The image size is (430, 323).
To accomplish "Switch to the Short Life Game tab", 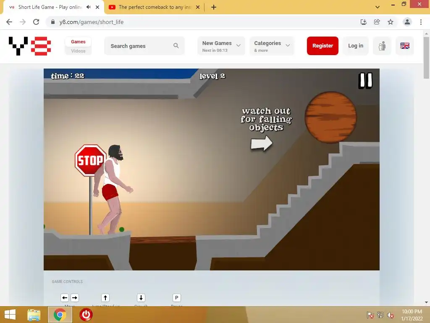I will click(x=50, y=7).
